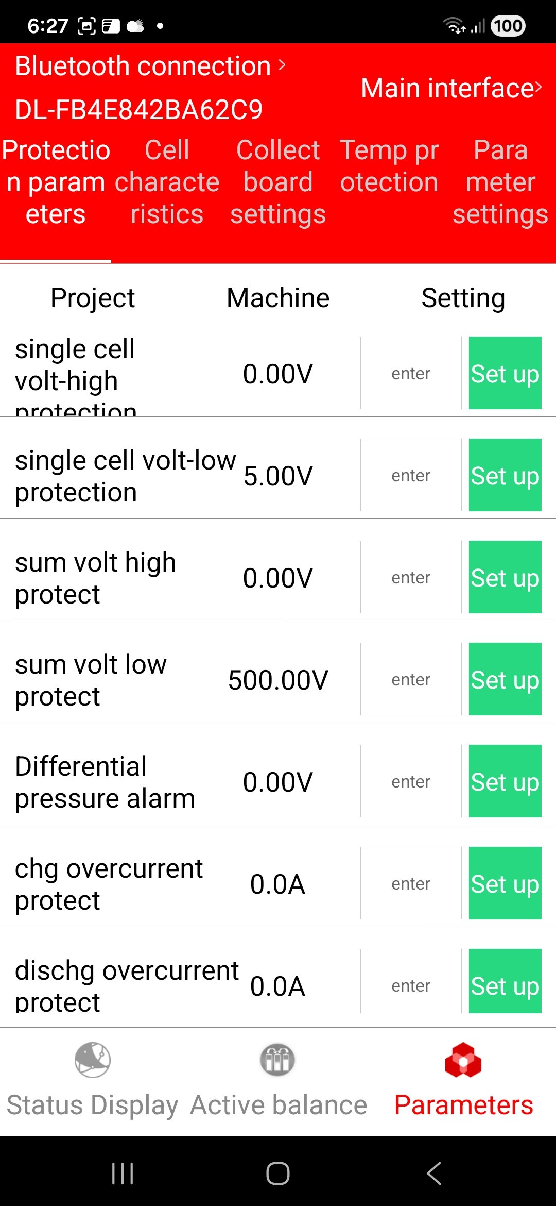Open Temp protection tab
This screenshot has height=1206, width=556.
coord(389,166)
